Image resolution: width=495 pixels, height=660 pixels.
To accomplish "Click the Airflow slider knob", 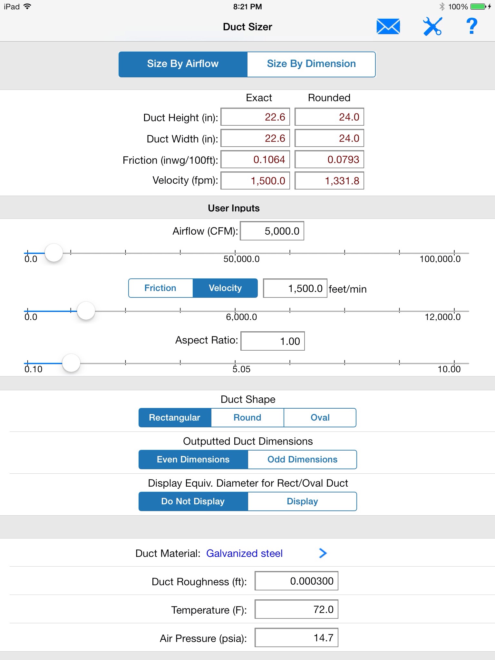I will 53,253.
